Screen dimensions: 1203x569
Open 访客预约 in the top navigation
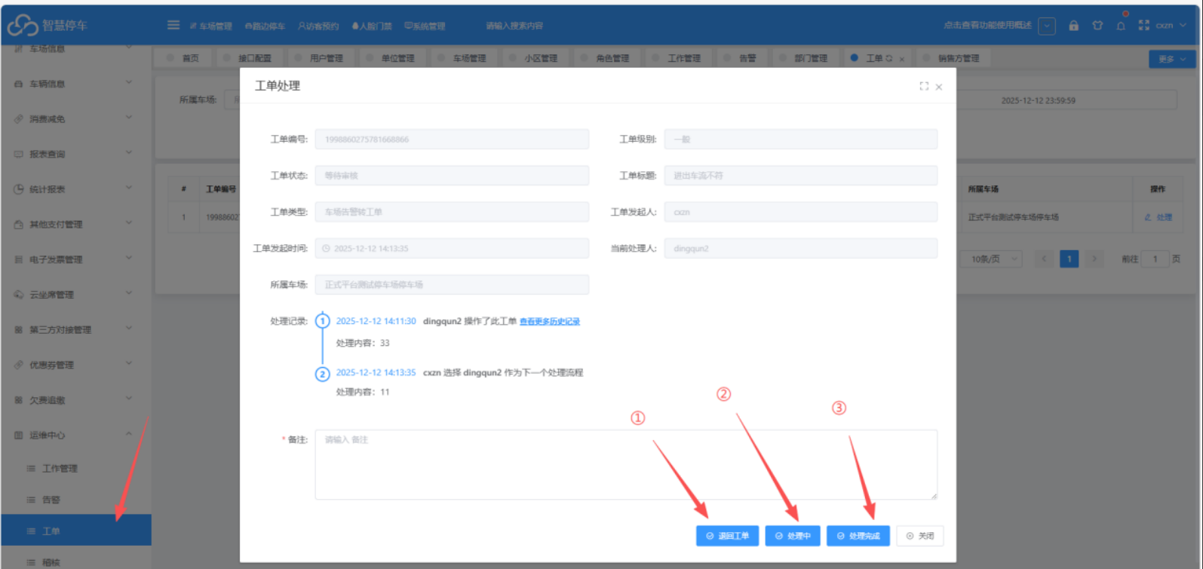point(318,26)
